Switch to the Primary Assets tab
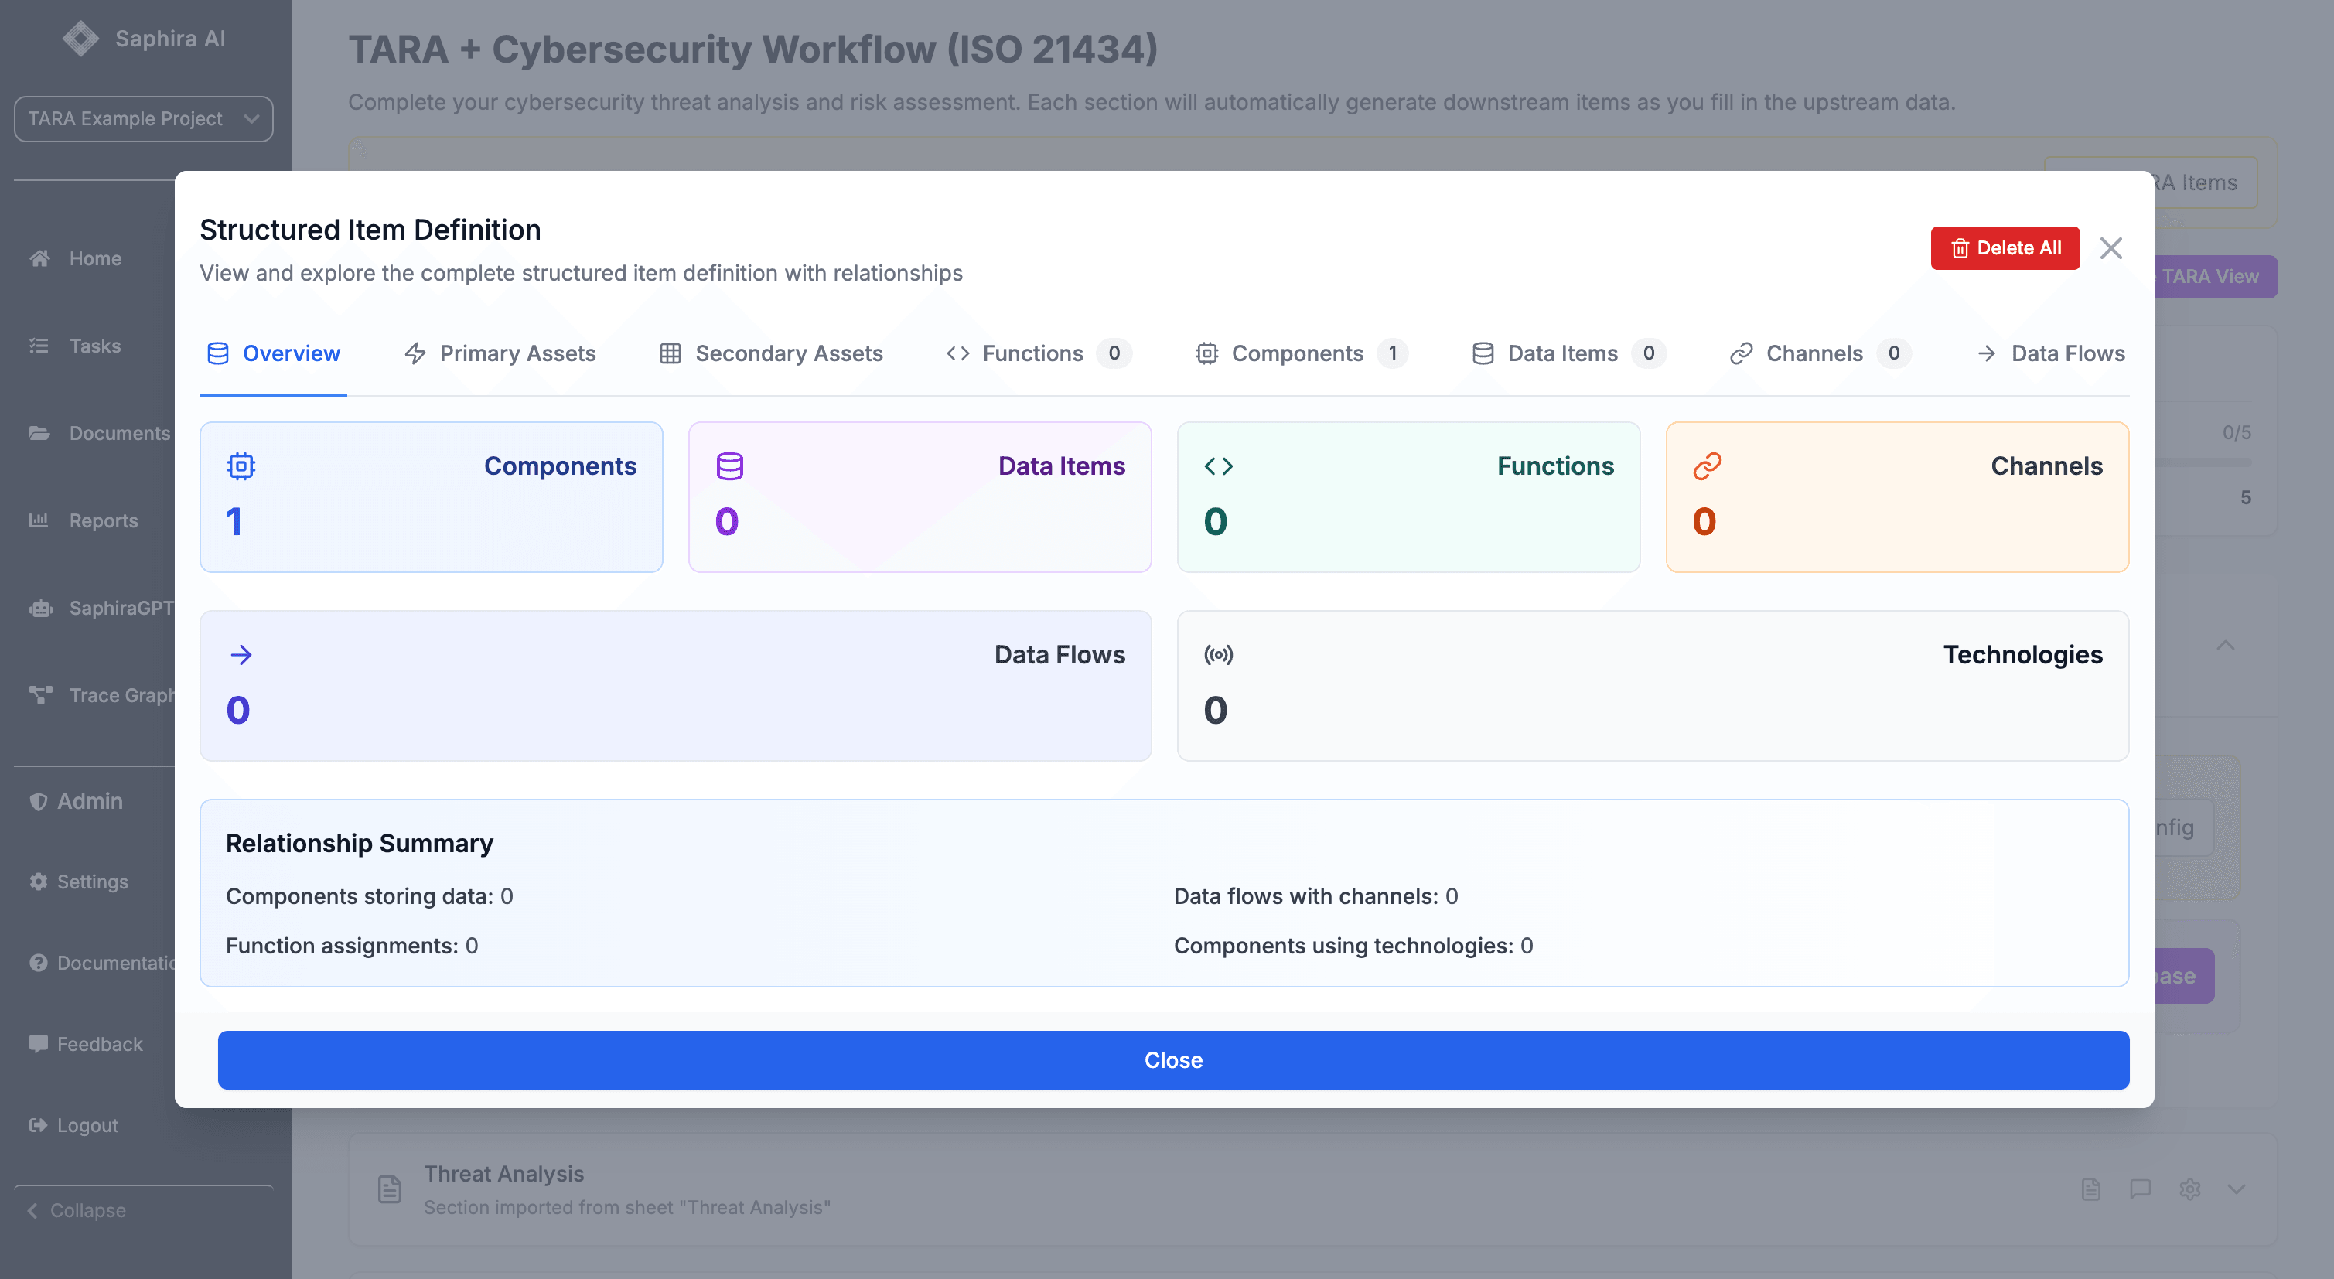This screenshot has width=2334, height=1279. [500, 353]
